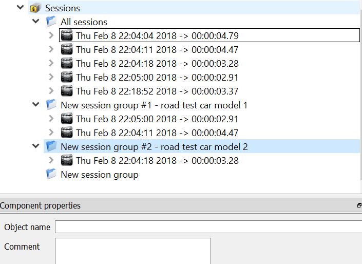Viewport: 362px width, 264px height.
Task: Collapse New session group #1
Action: click(x=35, y=104)
